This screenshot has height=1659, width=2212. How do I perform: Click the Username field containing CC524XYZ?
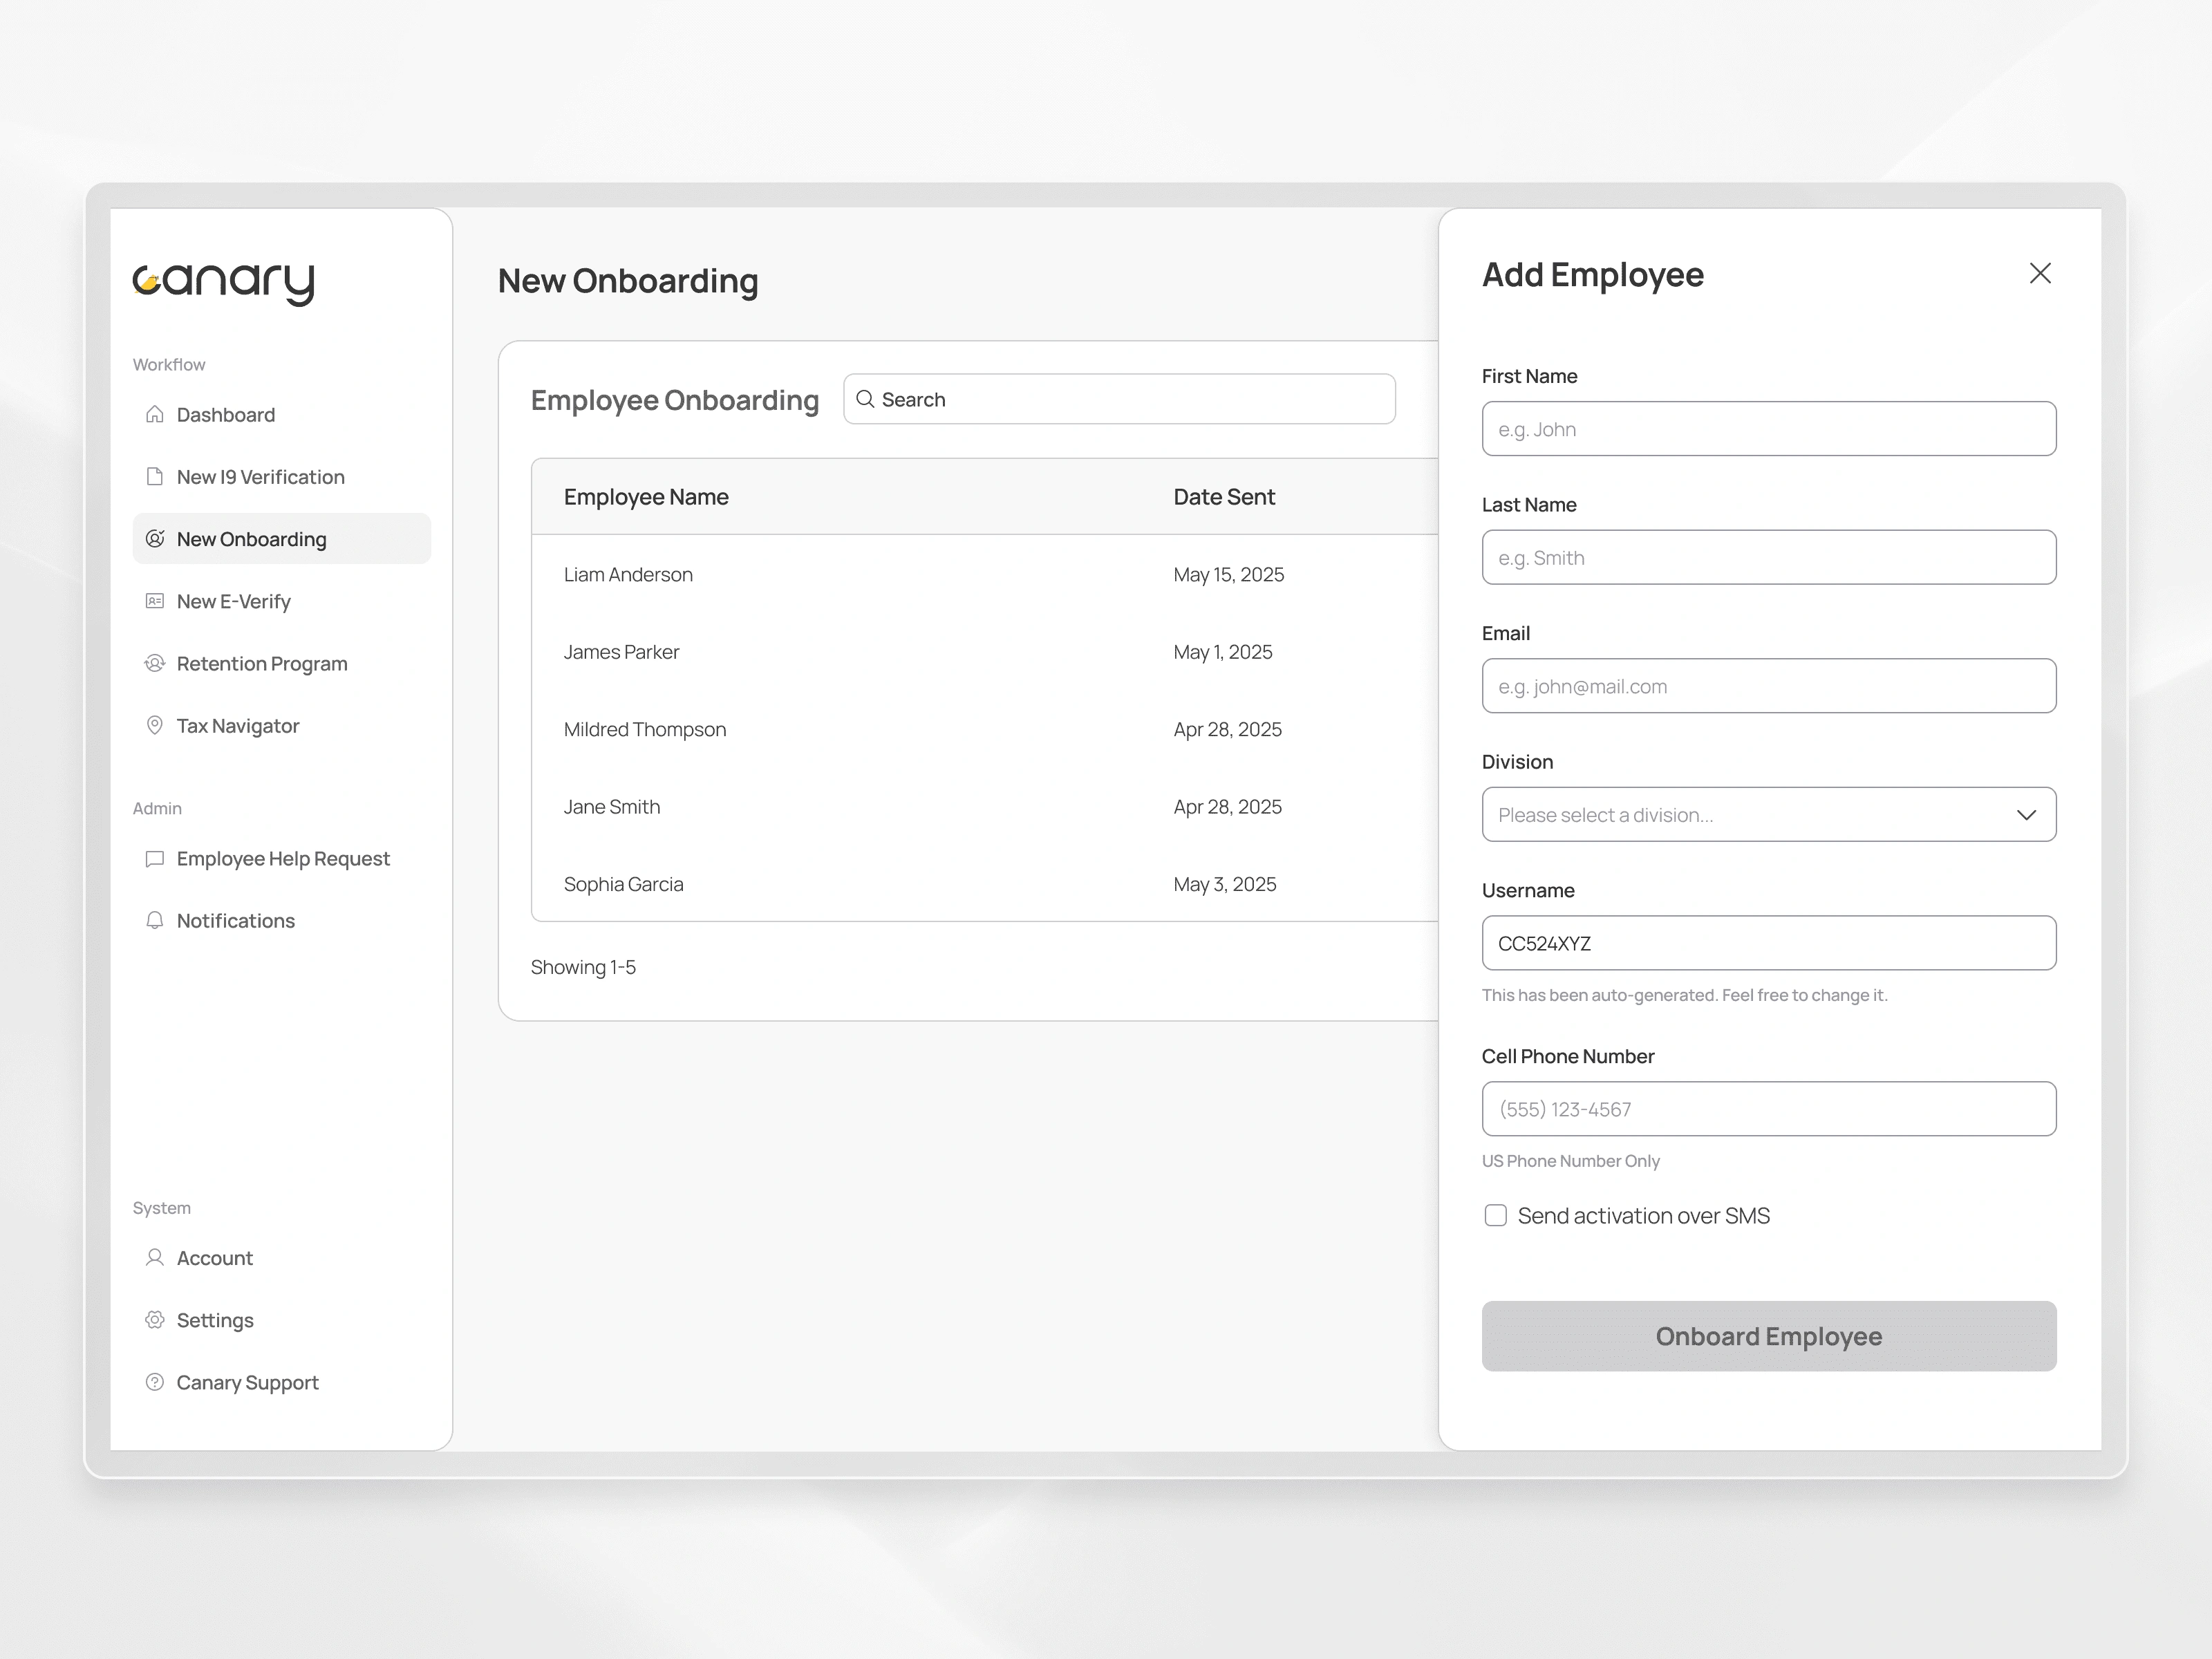1768,943
